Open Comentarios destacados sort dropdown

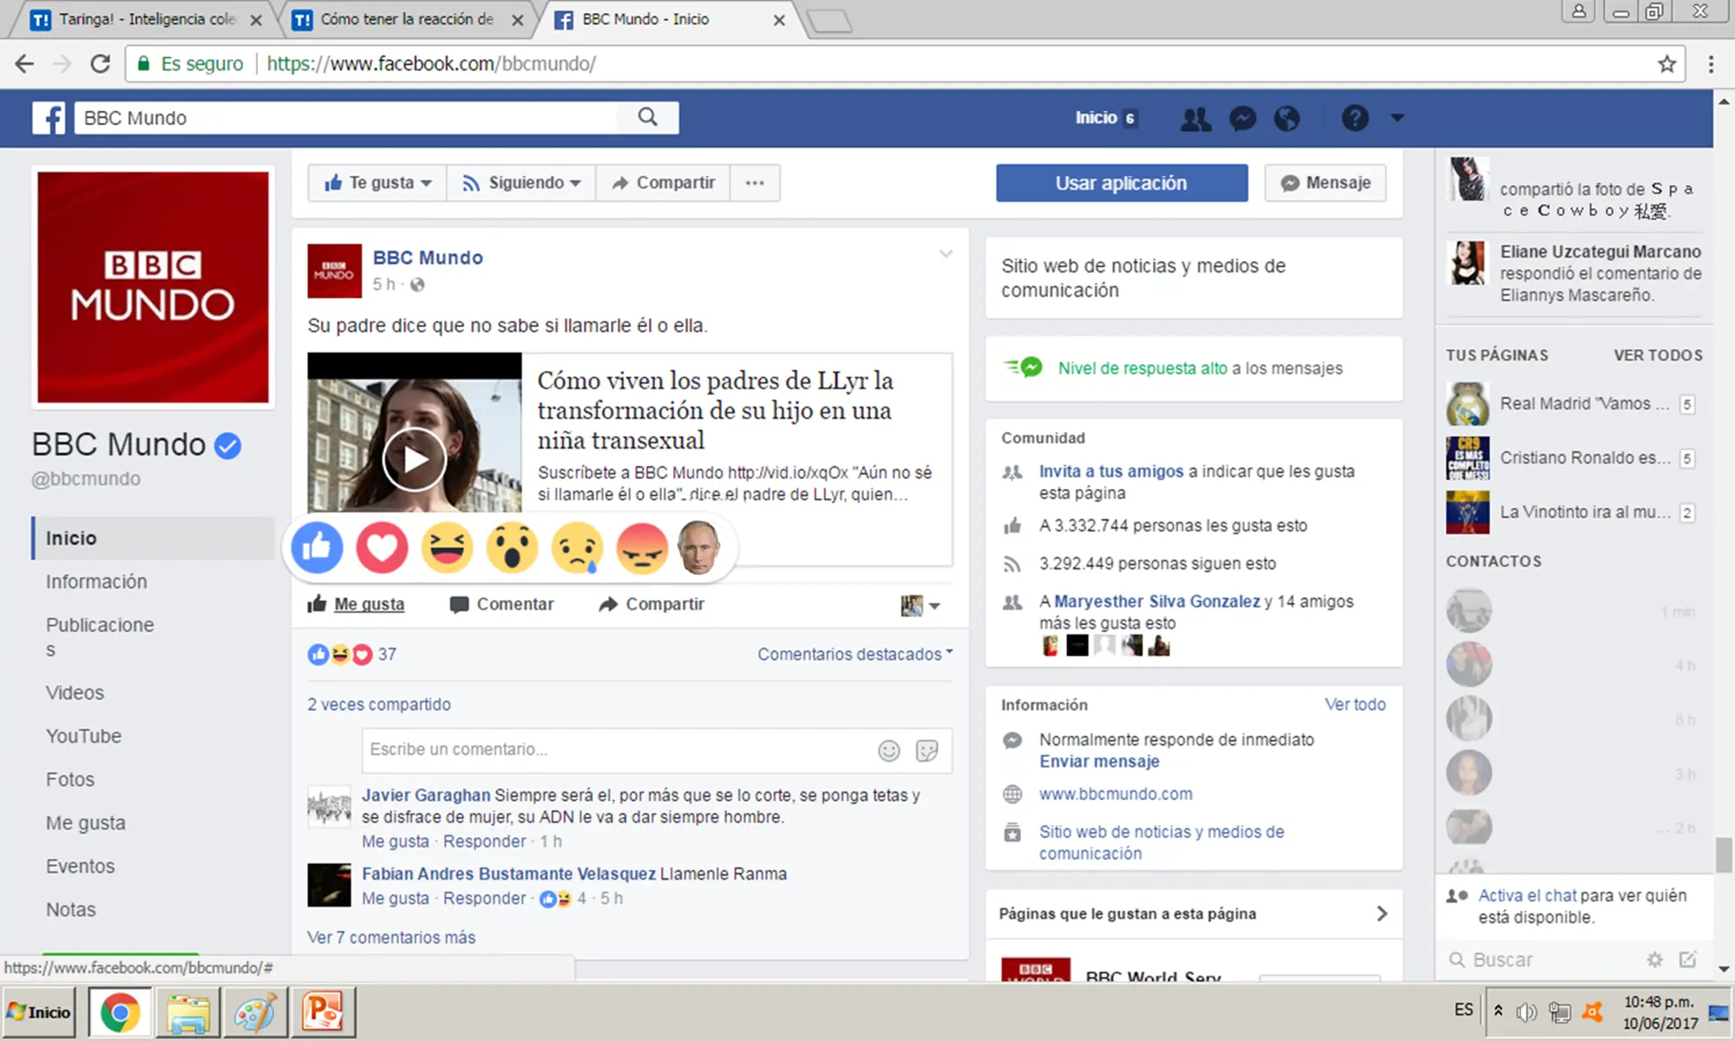click(855, 654)
